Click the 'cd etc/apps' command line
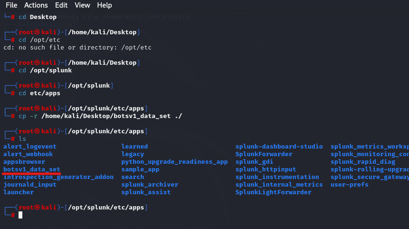The width and height of the screenshot is (409, 229). pos(39,93)
